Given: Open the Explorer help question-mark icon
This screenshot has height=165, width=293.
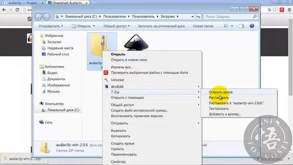Looking at the screenshot, I should pyautogui.click(x=252, y=26).
